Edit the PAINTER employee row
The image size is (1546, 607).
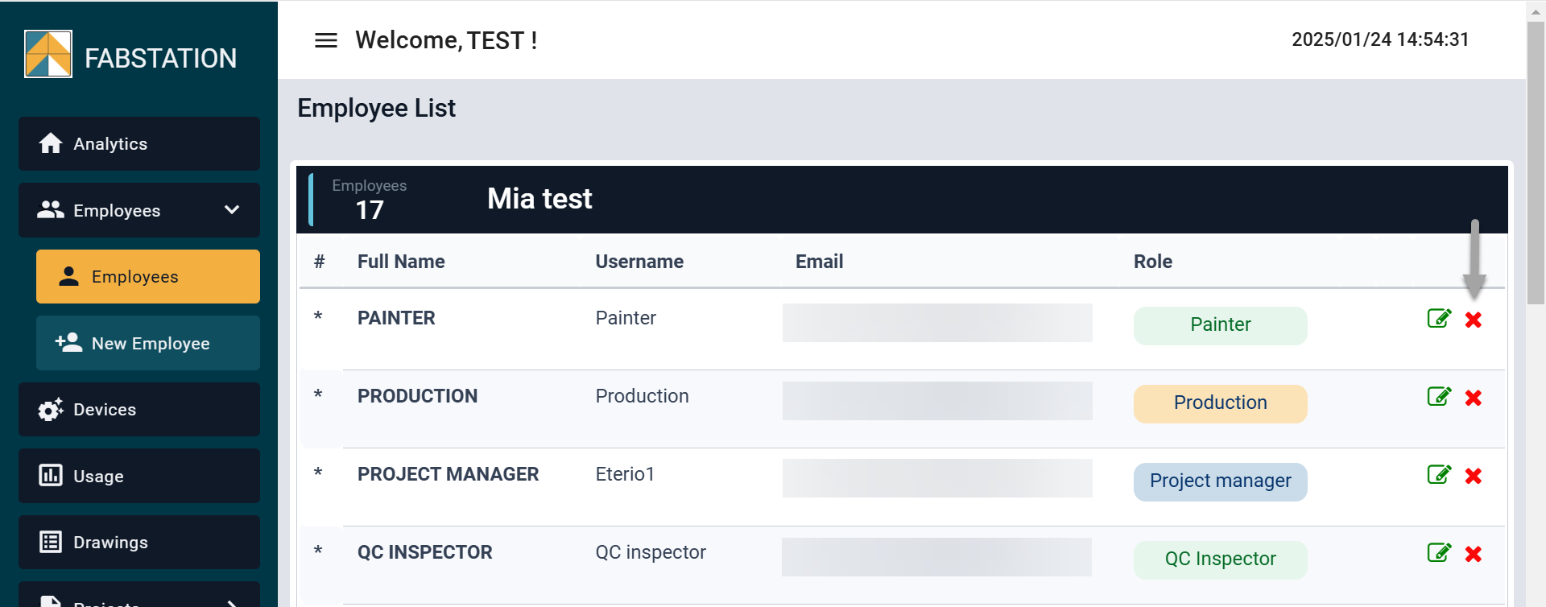pyautogui.click(x=1438, y=319)
